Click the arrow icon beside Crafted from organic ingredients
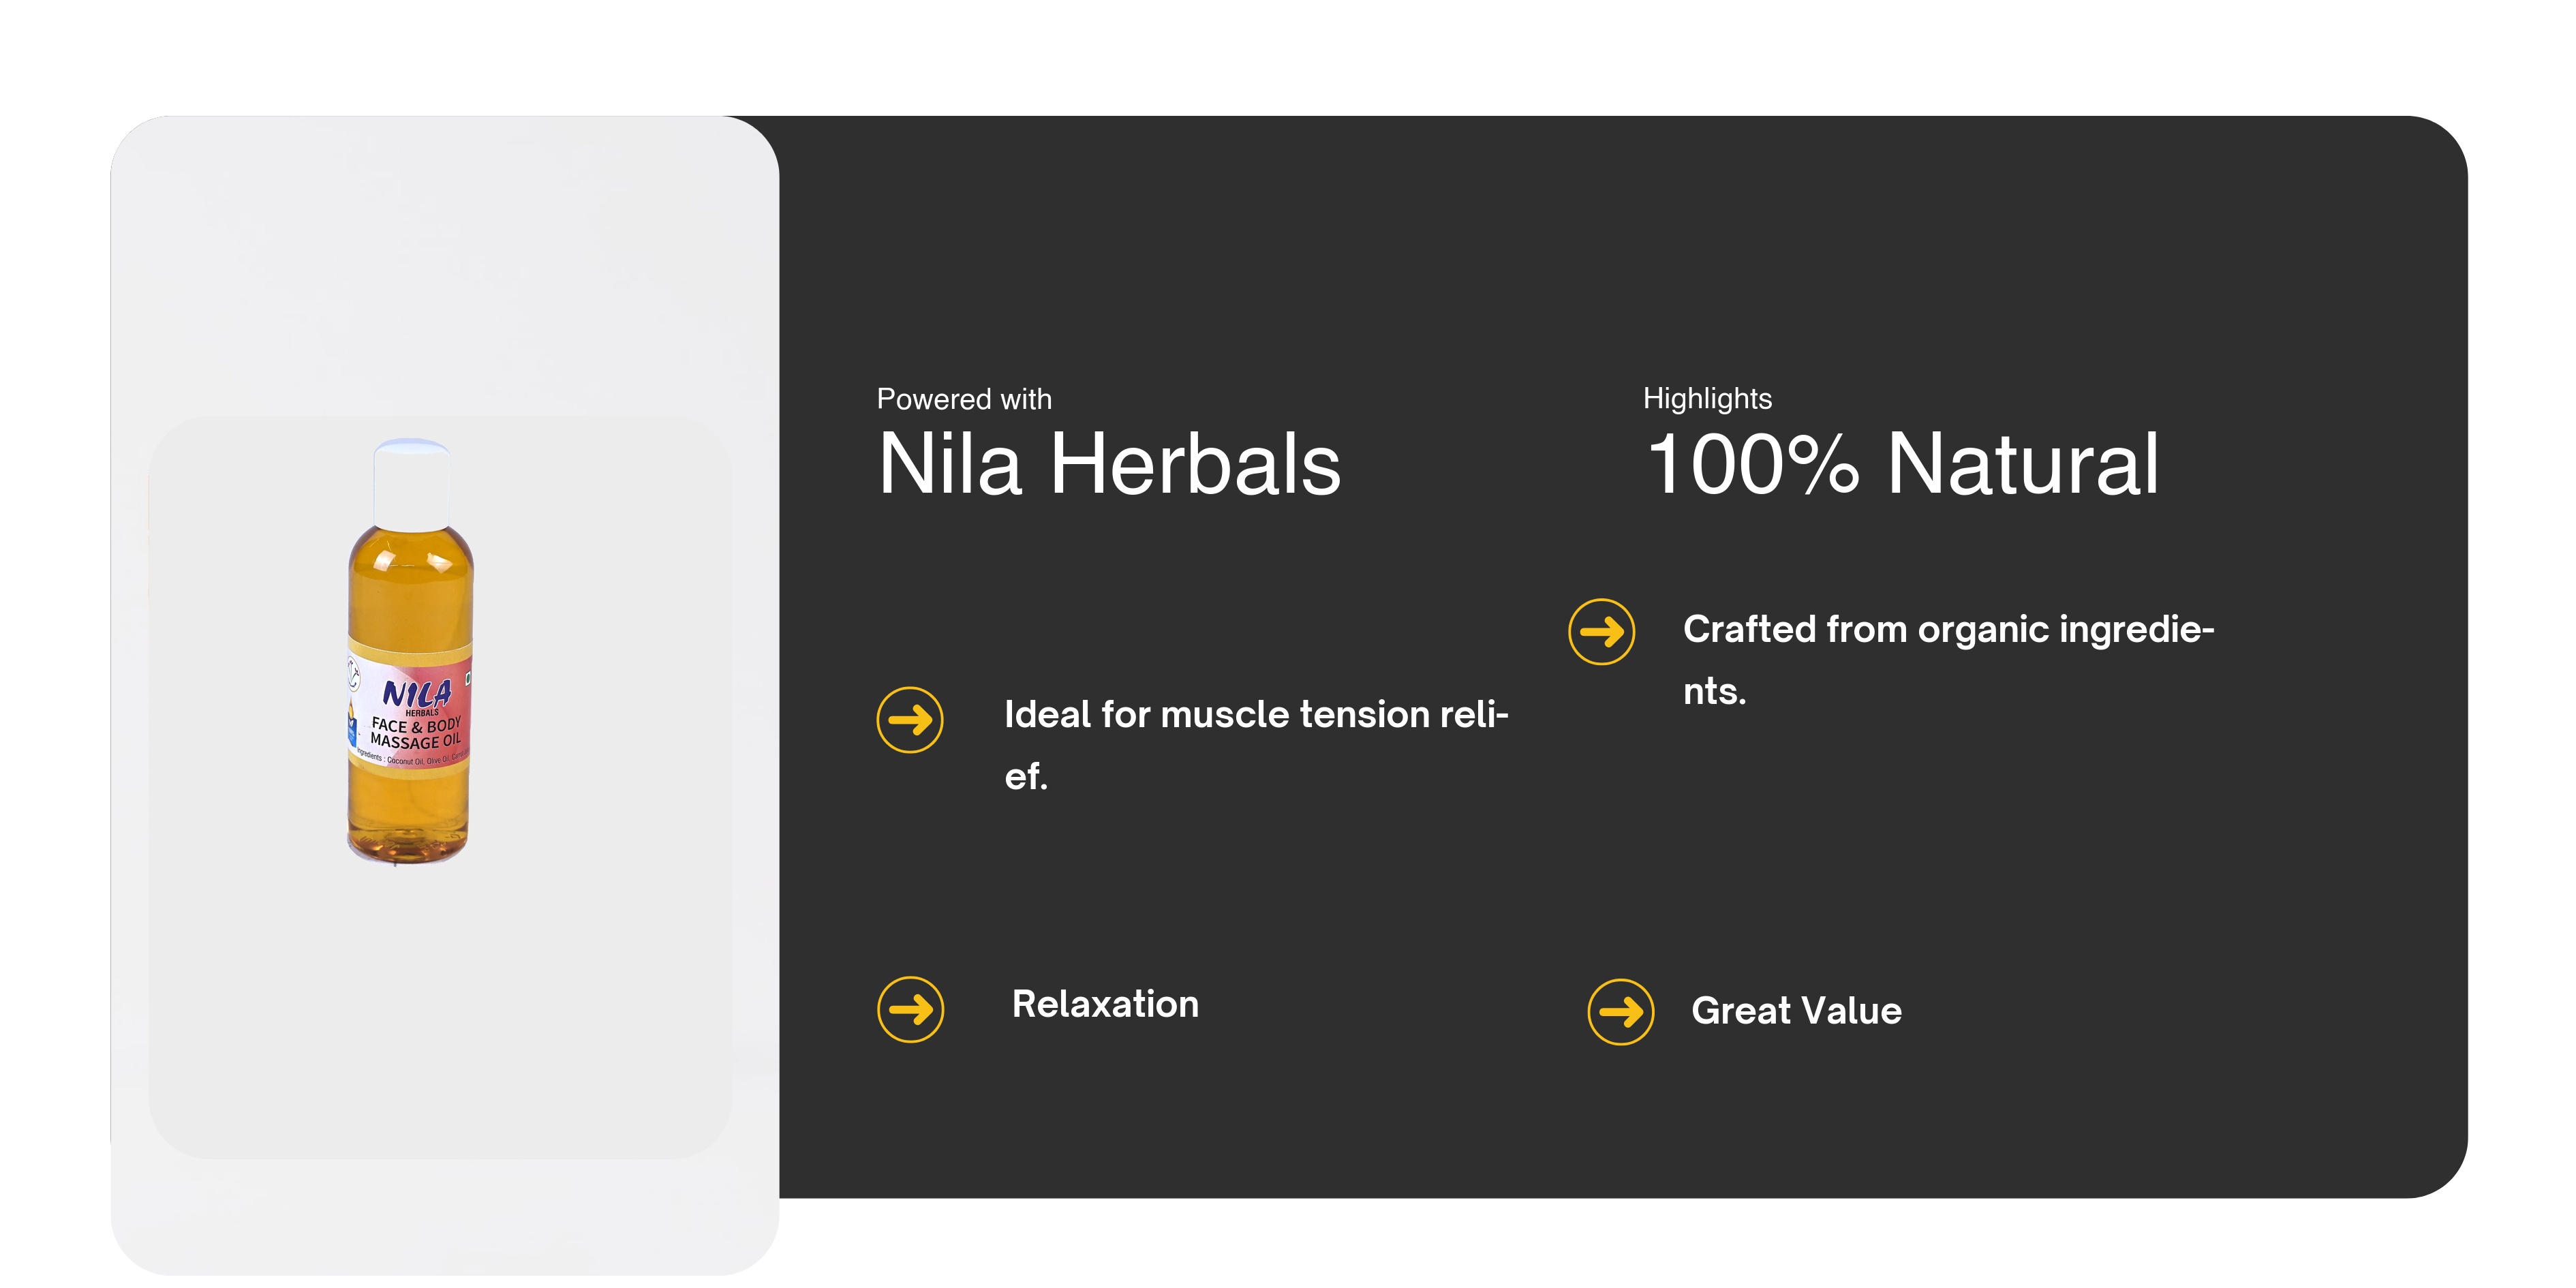The width and height of the screenshot is (2576, 1288). (x=1601, y=632)
